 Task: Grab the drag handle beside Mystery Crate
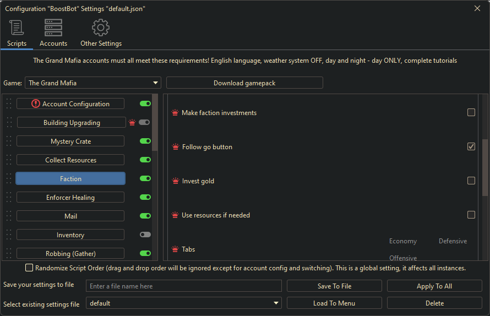pyautogui.click(x=8, y=141)
